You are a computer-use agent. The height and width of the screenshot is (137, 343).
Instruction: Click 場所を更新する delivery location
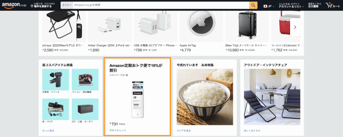[x=43, y=6]
